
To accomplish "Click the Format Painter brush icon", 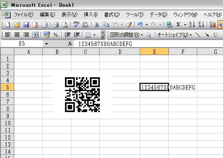I will 129,25.
